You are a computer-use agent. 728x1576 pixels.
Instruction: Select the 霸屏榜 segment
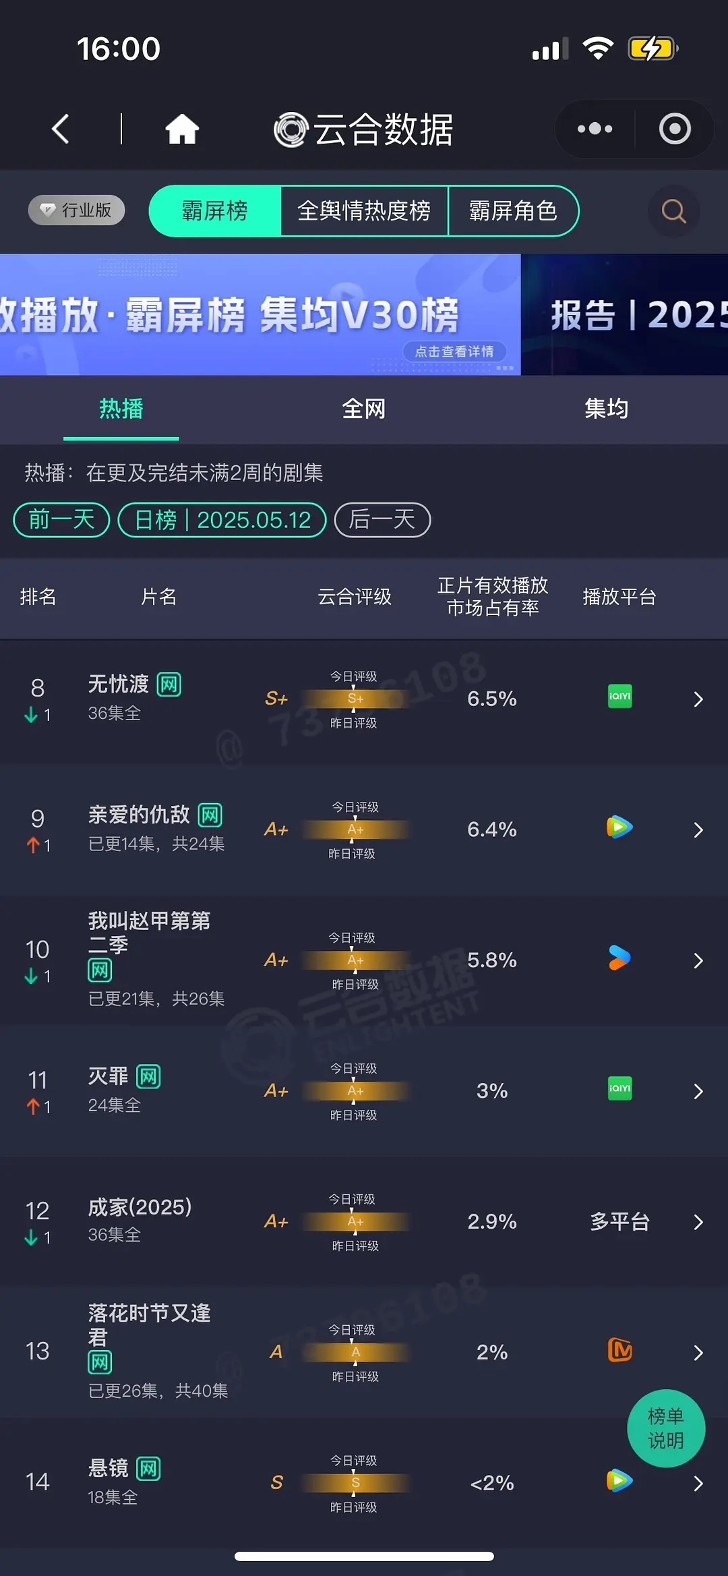pyautogui.click(x=214, y=211)
